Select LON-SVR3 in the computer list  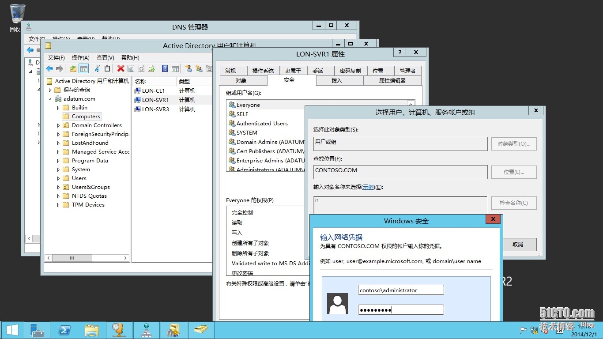155,109
